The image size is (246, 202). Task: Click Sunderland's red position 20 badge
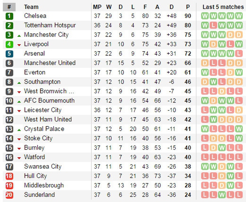point(9,195)
